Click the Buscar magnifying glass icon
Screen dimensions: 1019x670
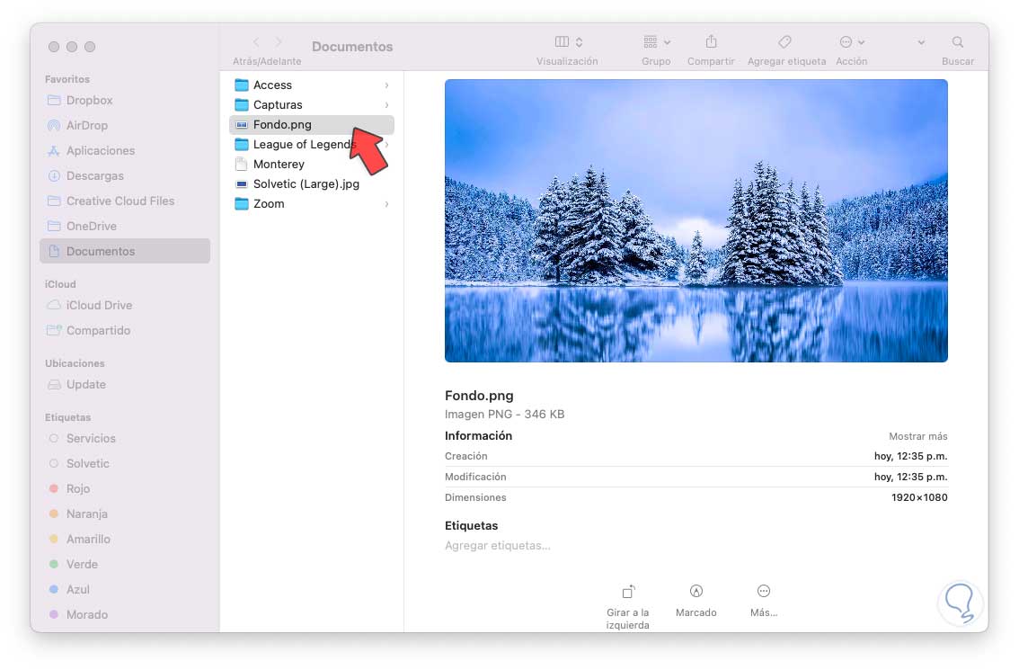coord(958,41)
